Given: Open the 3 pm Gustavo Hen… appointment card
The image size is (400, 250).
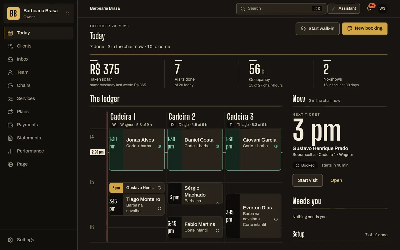Looking at the screenshot, I should coord(137,188).
